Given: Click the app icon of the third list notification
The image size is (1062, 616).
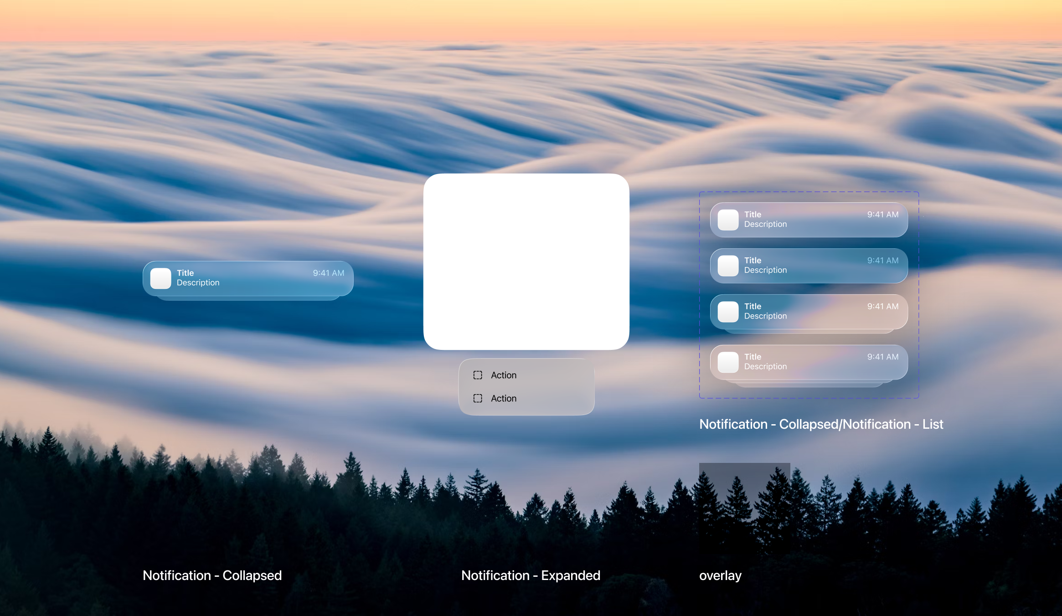Looking at the screenshot, I should point(728,312).
